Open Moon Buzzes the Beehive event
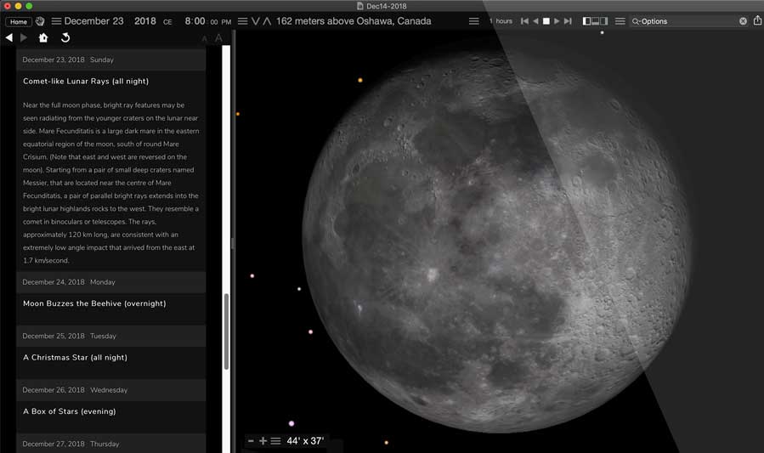The image size is (764, 453). tap(94, 303)
